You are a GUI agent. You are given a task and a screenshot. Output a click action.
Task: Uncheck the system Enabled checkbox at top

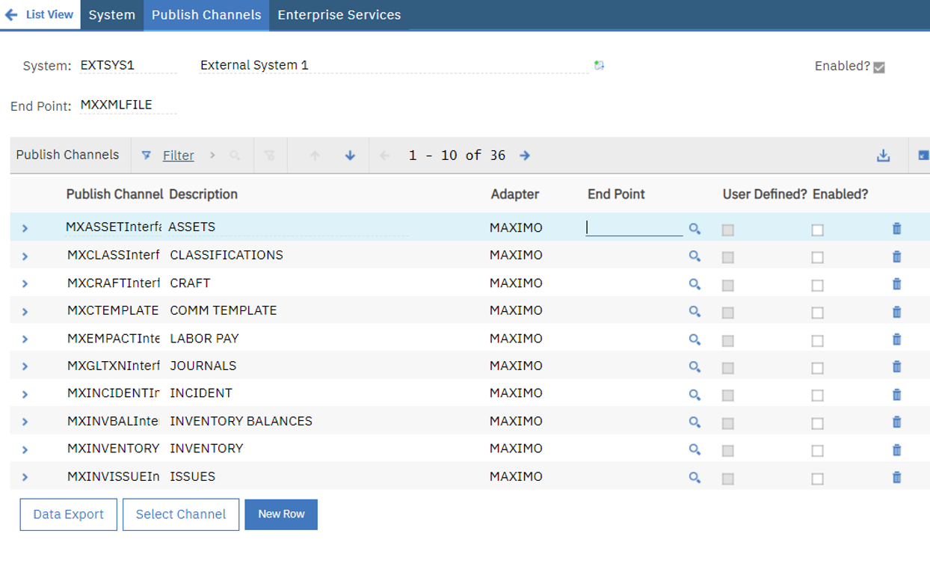[x=878, y=67]
